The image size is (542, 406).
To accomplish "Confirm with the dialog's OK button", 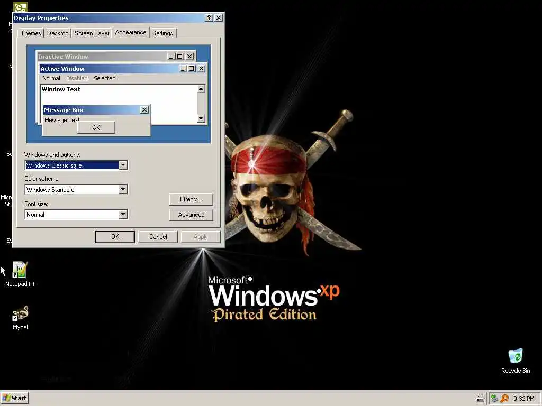I will click(x=115, y=237).
